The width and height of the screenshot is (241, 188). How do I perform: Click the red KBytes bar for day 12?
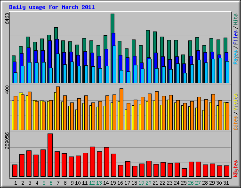pyautogui.click(x=92, y=162)
